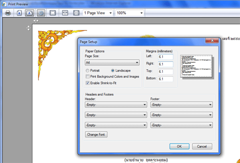Viewport: 240px width, 163px height.
Task: Enable Print Background Colors and Images
Action: pos(88,76)
